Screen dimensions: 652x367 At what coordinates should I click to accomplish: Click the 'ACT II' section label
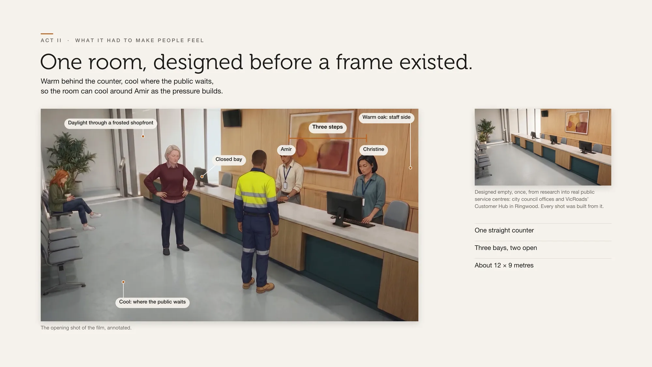[51, 40]
